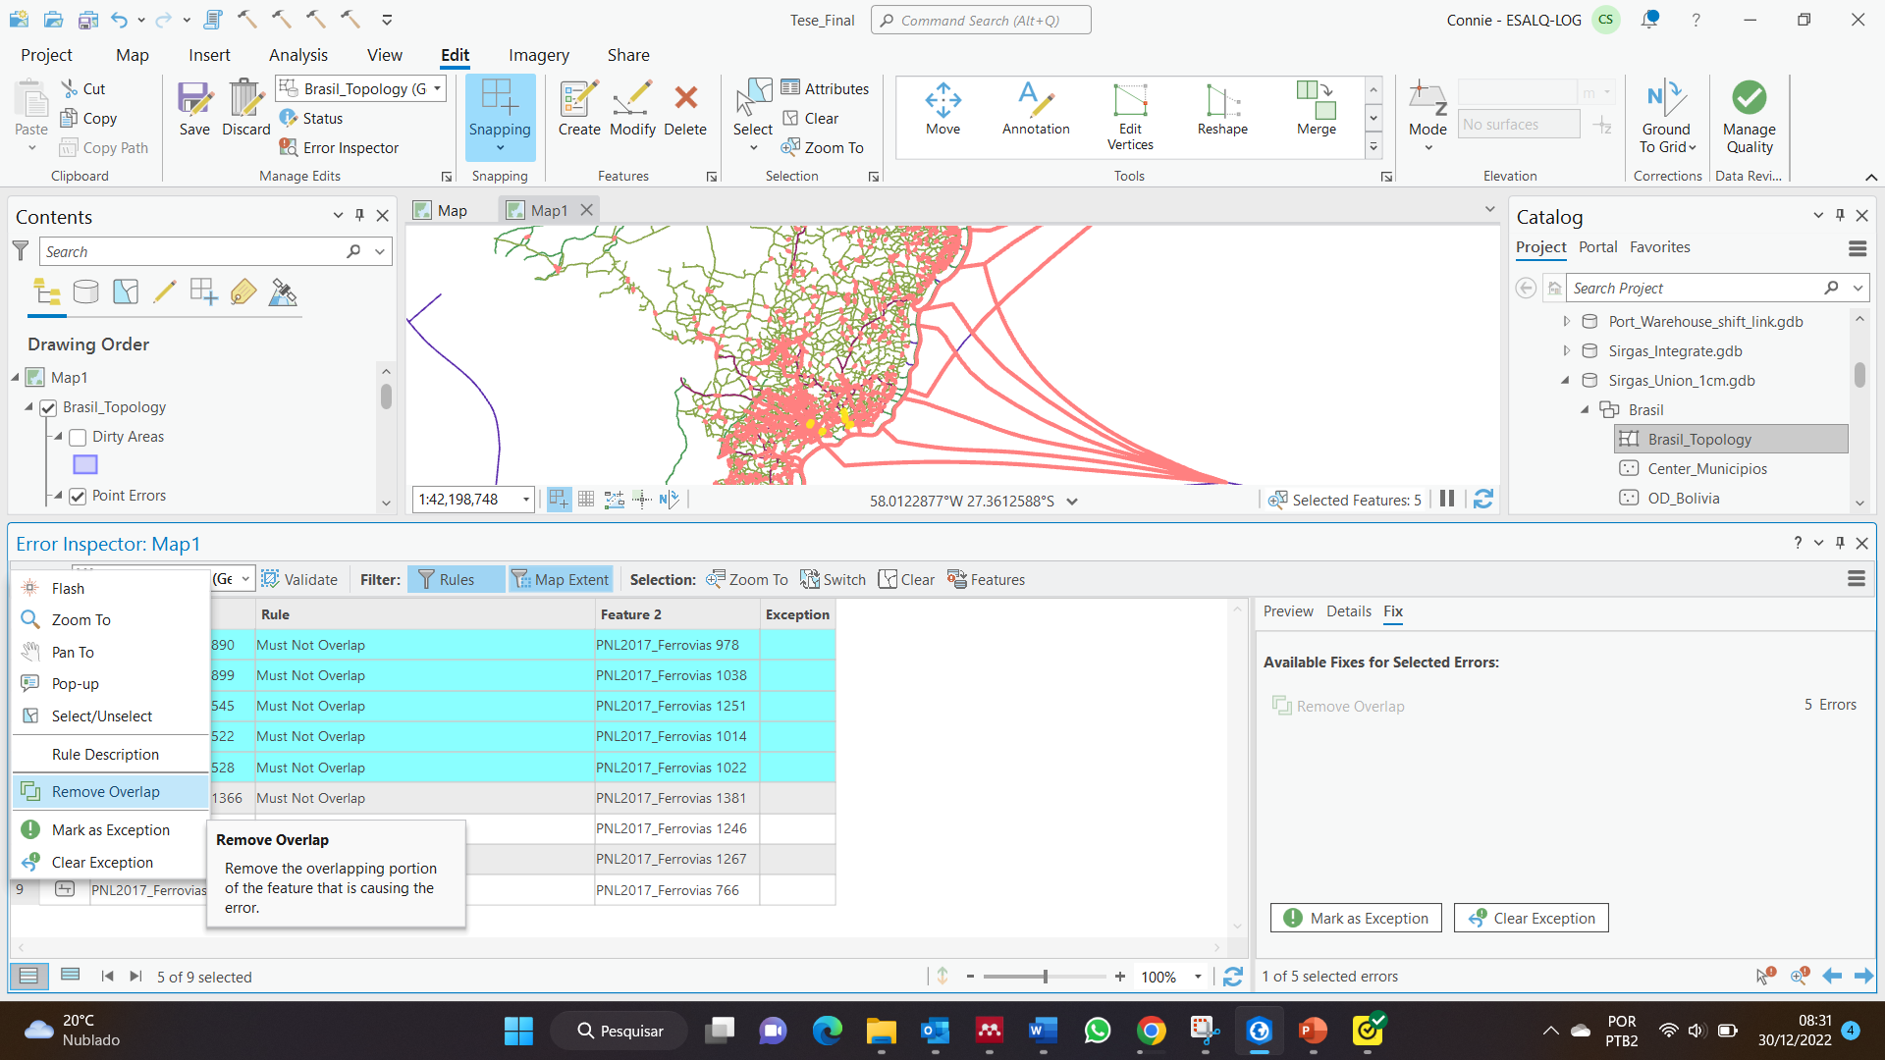Click Manage Quality checkmark icon
The image size is (1885, 1060).
[1749, 98]
